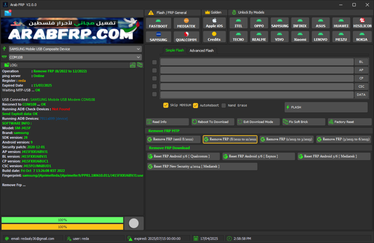Choose HUAWEI unlock model
The image size is (374, 243).
[x=341, y=23]
